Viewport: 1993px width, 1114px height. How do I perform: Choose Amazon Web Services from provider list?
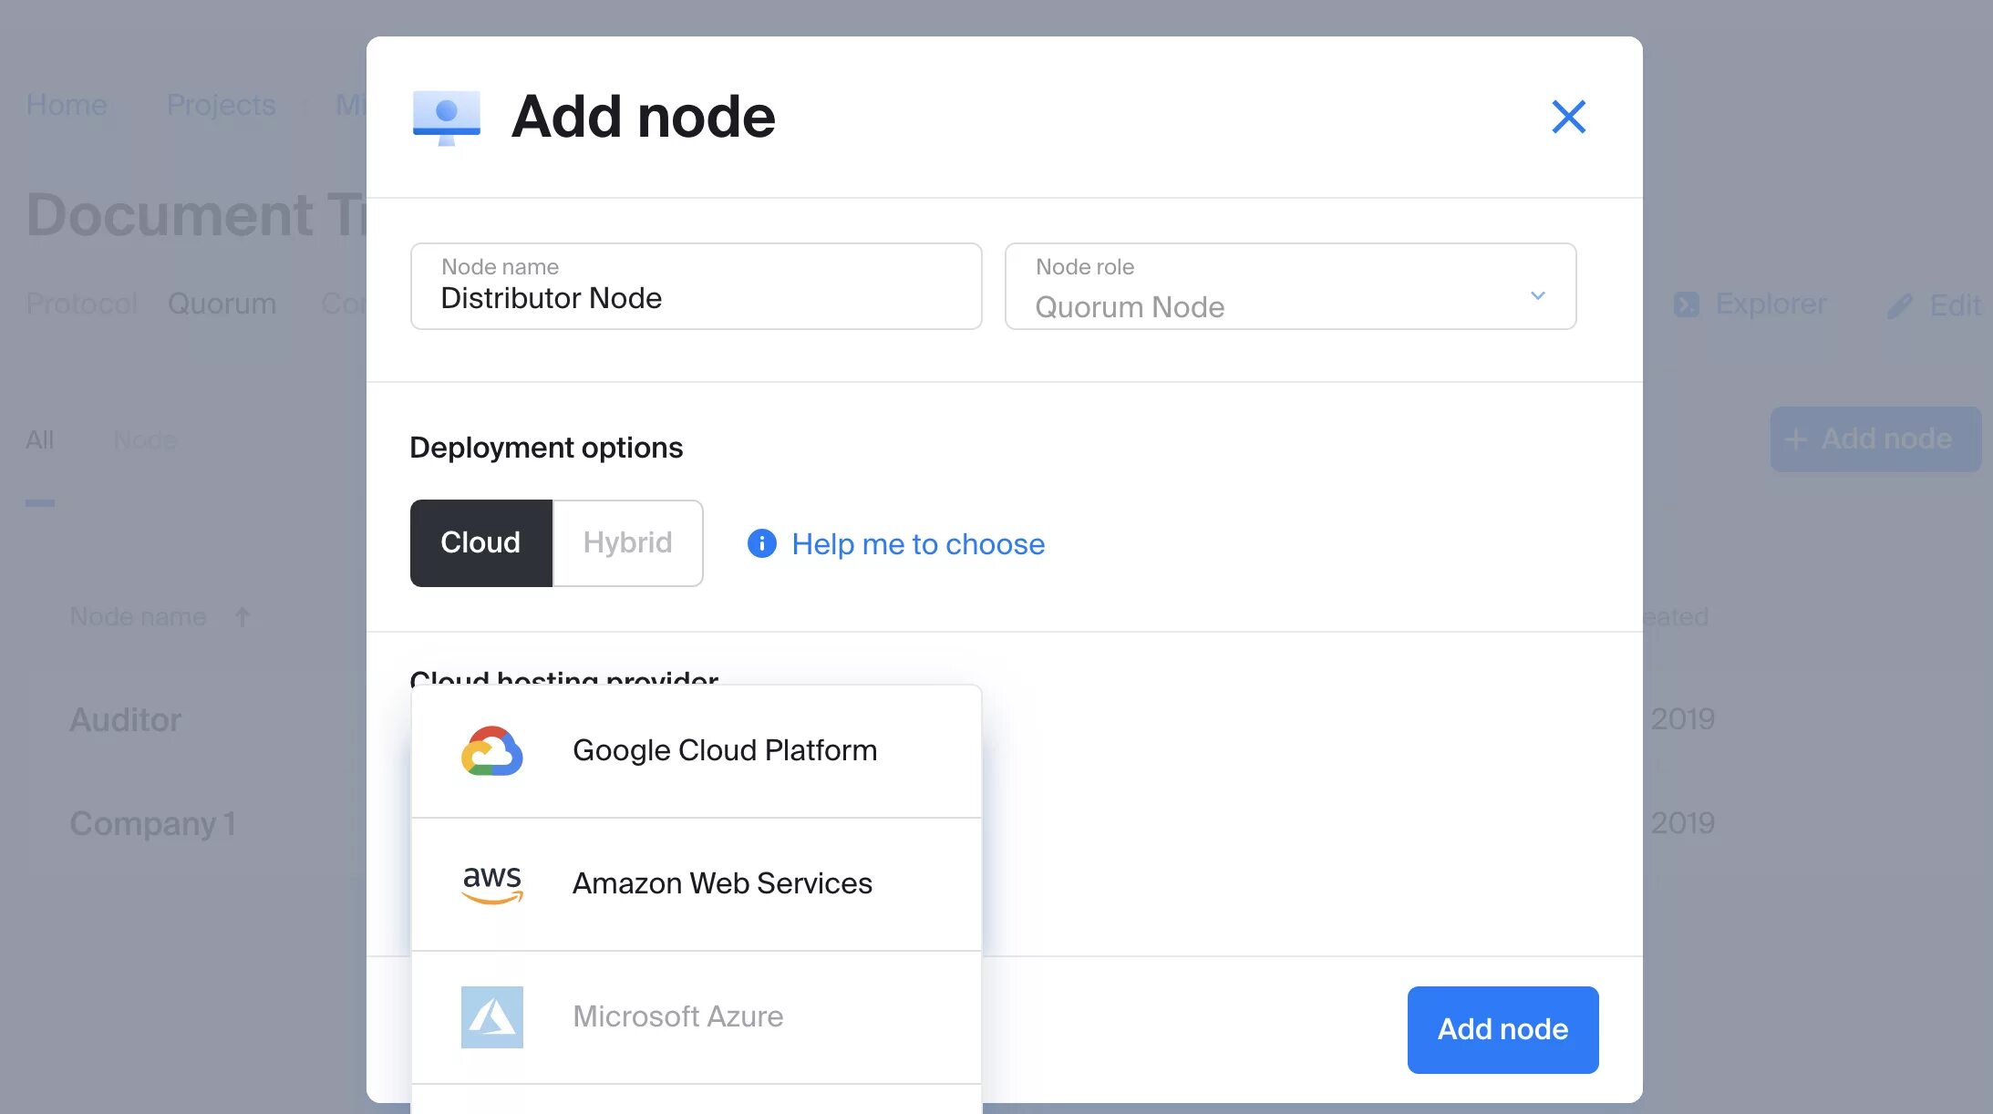(x=721, y=884)
